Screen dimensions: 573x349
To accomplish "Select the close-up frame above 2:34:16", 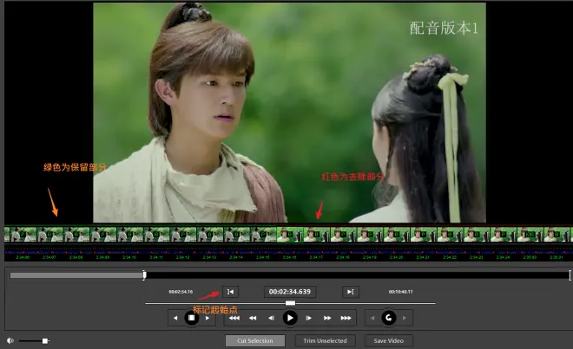I will (x=290, y=235).
